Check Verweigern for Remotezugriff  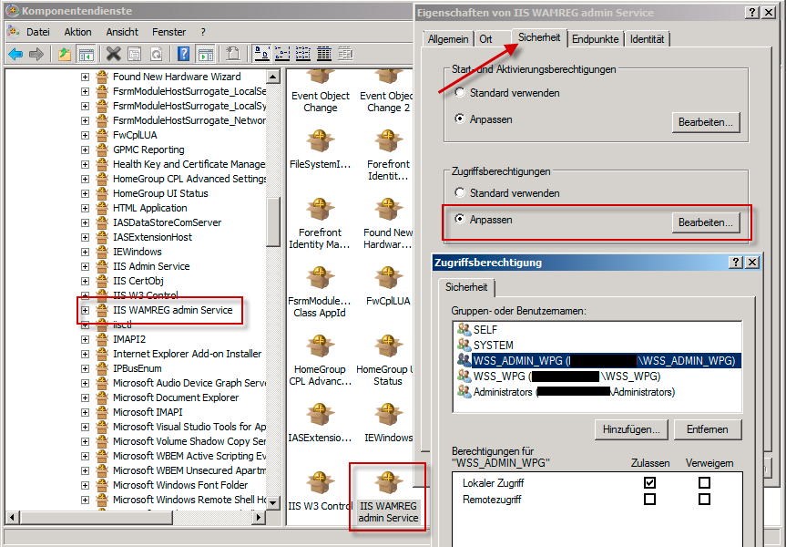(x=704, y=500)
